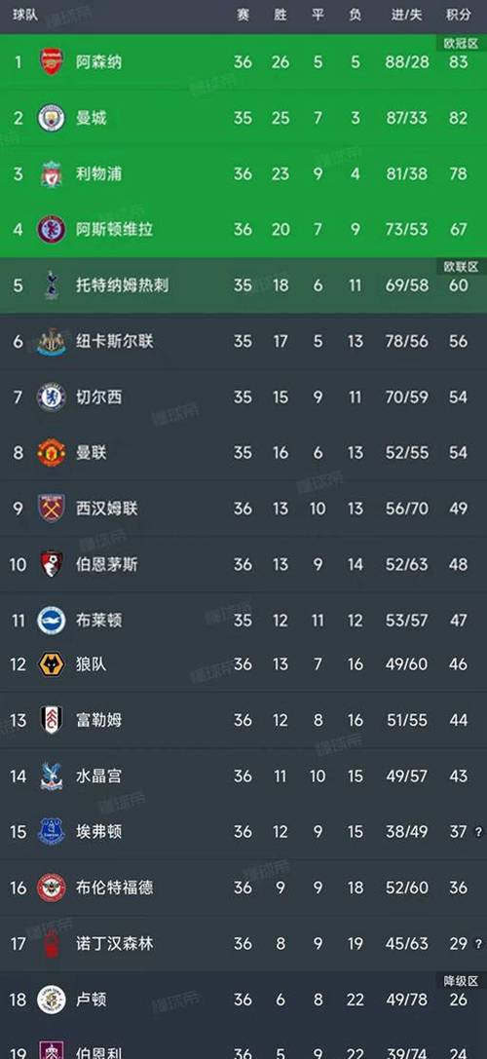Open the Manchester City club badge
The width and height of the screenshot is (487, 1059).
point(52,118)
